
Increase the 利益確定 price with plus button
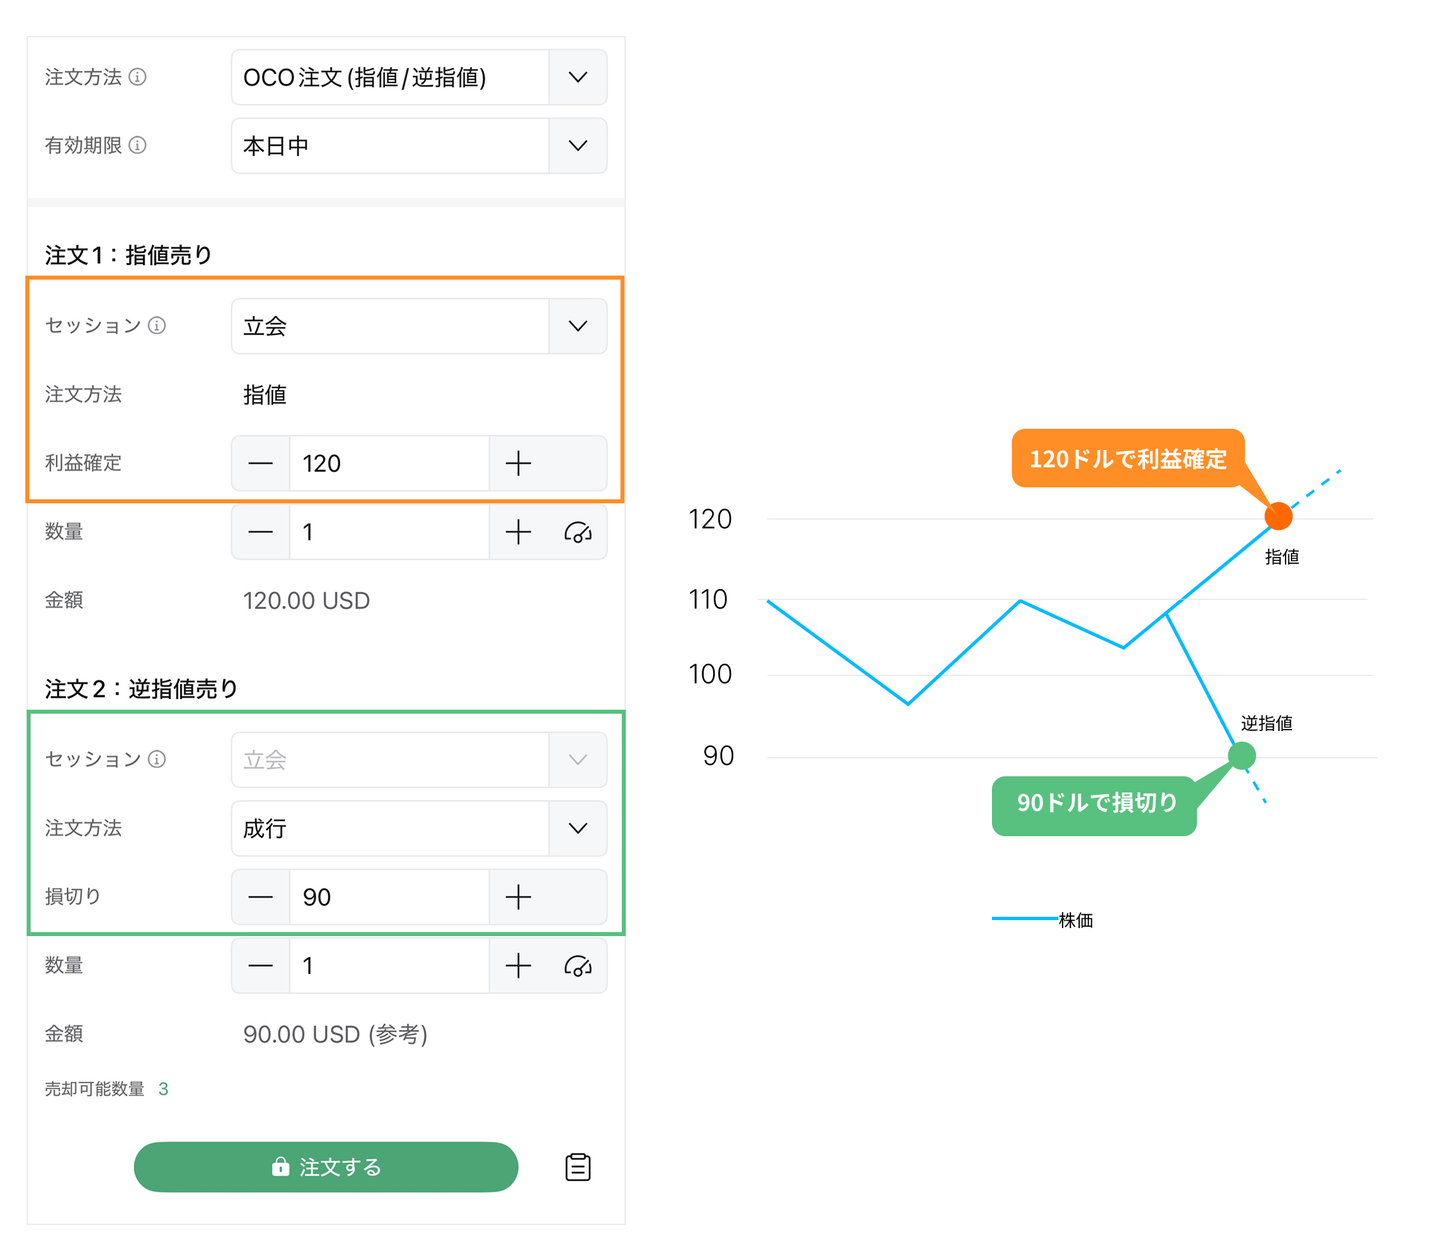[518, 463]
